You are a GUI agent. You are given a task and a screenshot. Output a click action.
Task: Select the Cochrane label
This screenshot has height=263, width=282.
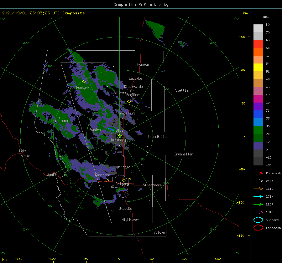(102, 175)
